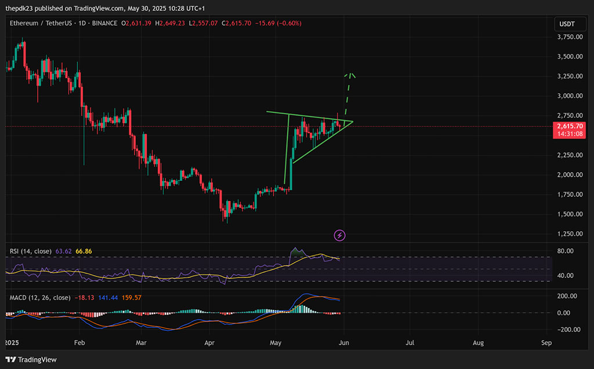Click the TradingView logo at bottom left
Viewport: 594px width, 369px height.
[31, 360]
